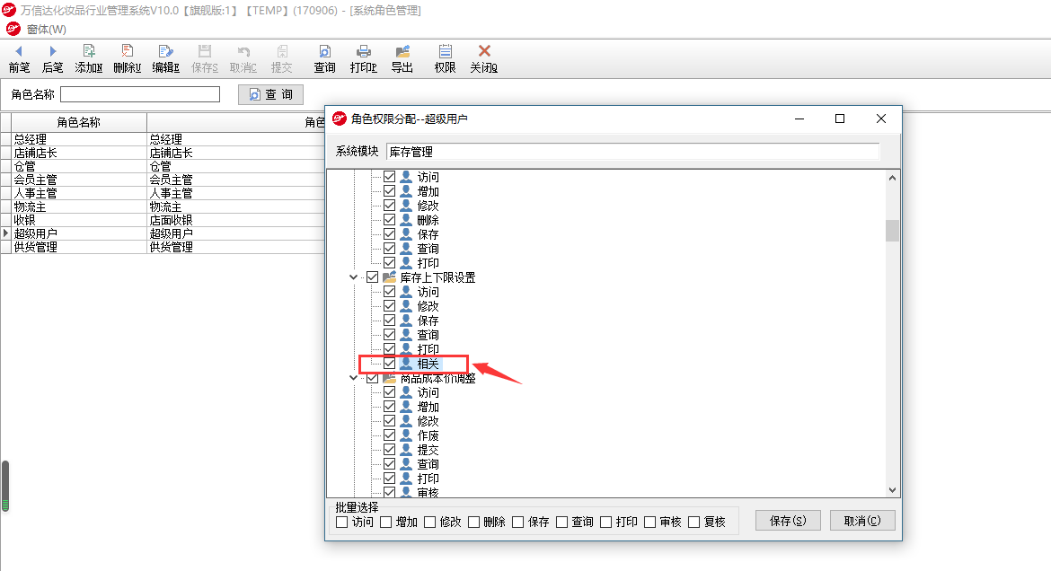
Task: Click the folder icon of 库存上下限设置
Action: [x=390, y=277]
